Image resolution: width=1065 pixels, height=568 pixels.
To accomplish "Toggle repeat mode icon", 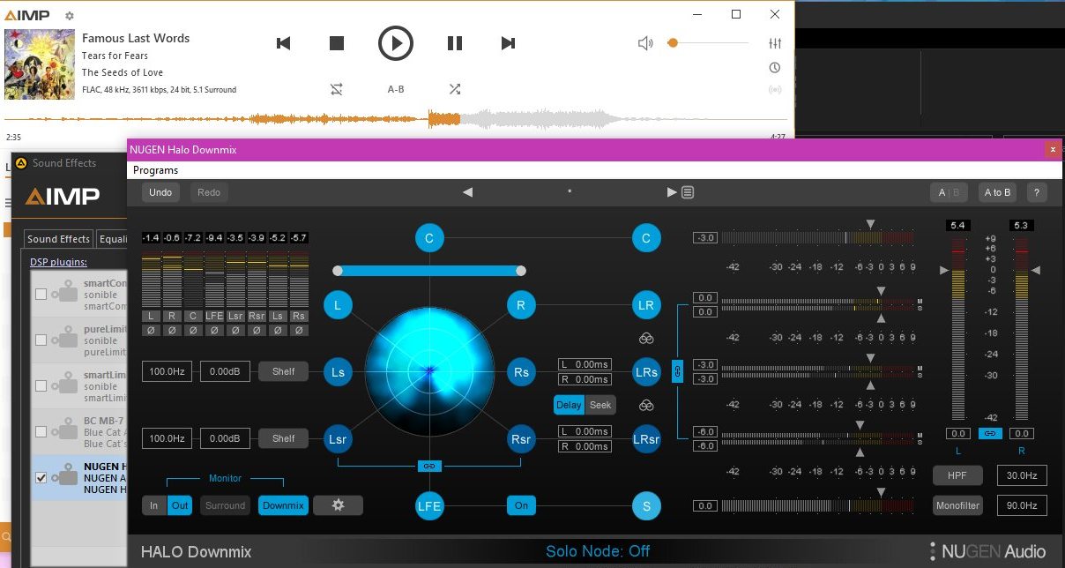I will [337, 89].
